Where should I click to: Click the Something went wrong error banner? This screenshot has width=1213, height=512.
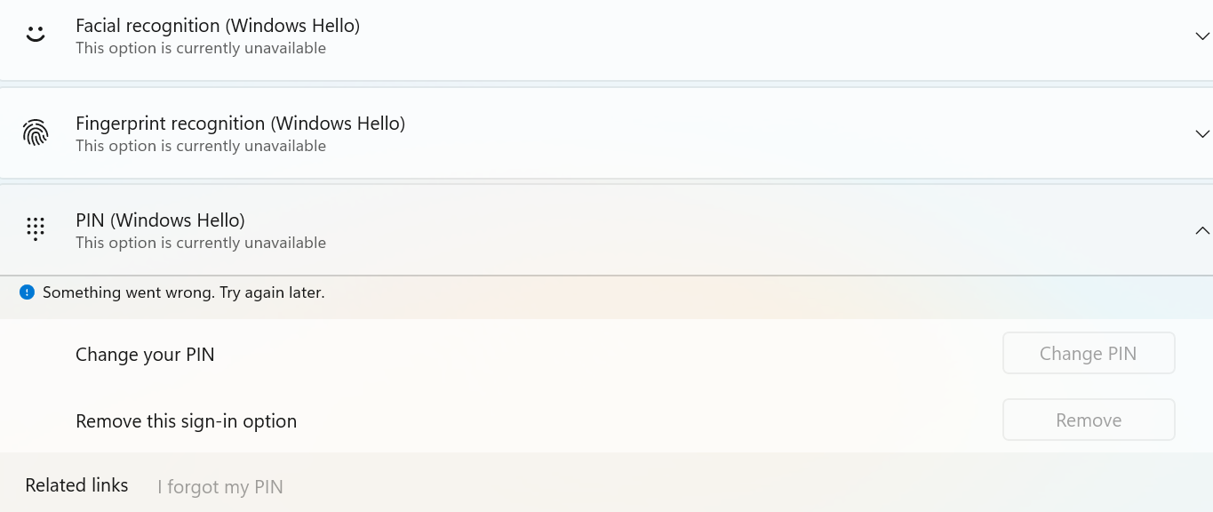click(x=184, y=292)
